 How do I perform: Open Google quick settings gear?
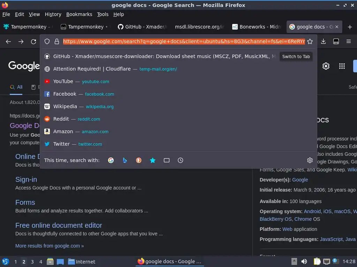pos(326,66)
